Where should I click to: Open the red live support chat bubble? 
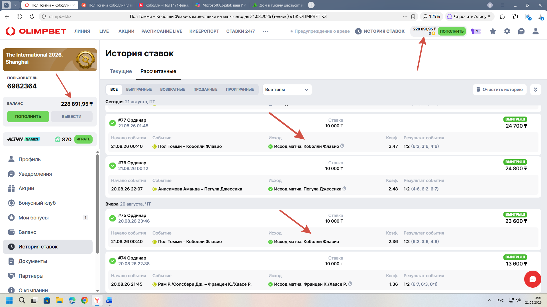coord(532,279)
